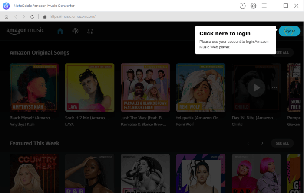Click the Sign In button
This screenshot has width=304, height=193.
(289, 31)
